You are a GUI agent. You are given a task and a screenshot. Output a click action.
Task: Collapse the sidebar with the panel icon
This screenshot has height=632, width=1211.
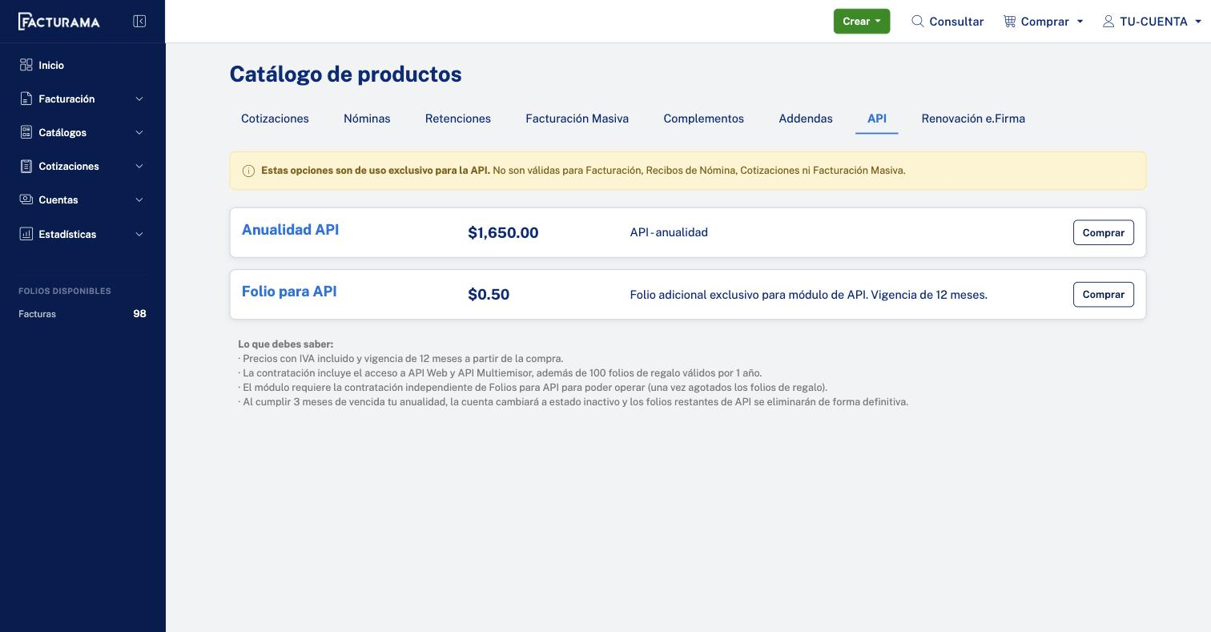click(139, 22)
